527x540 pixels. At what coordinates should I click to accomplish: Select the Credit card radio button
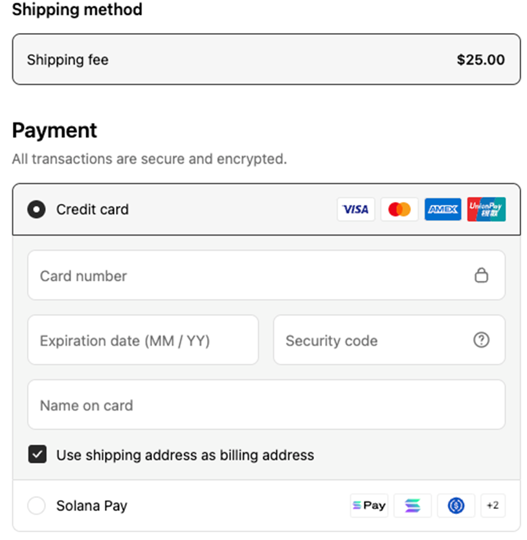(36, 209)
